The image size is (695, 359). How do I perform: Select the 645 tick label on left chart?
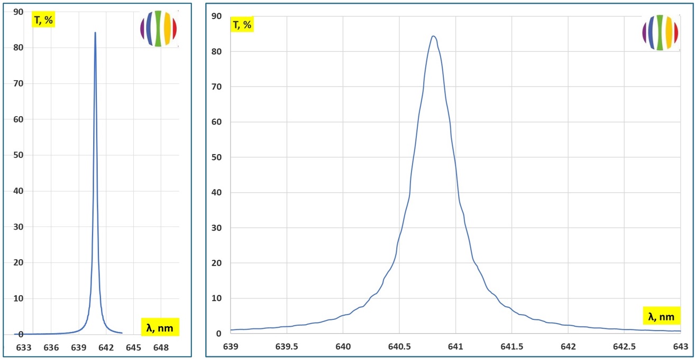[x=133, y=347]
